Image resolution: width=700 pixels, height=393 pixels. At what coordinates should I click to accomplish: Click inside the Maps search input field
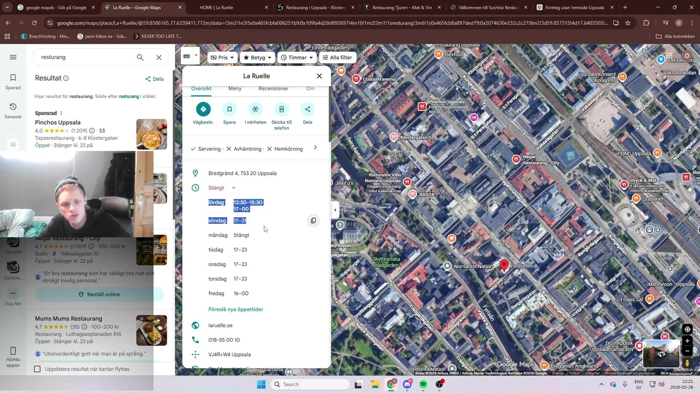point(85,57)
